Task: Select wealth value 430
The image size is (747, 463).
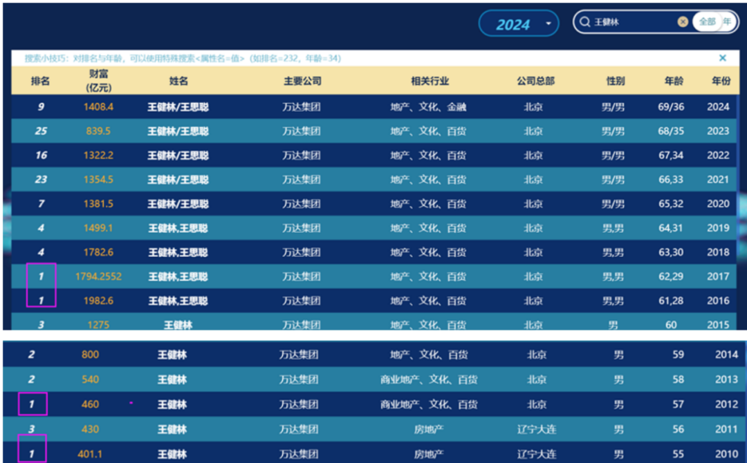Action: (x=90, y=429)
